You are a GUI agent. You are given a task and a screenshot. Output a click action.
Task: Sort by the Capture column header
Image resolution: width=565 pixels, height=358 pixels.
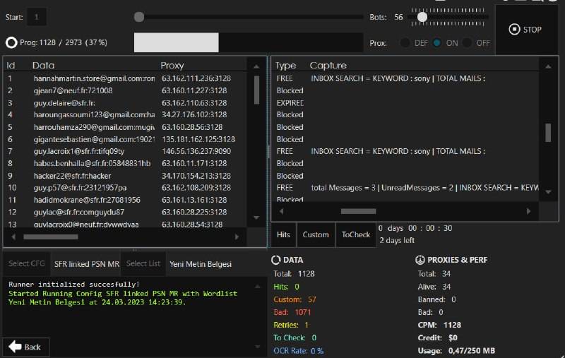[328, 66]
